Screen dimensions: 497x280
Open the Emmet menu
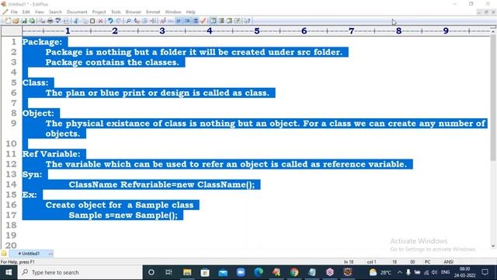click(x=153, y=12)
